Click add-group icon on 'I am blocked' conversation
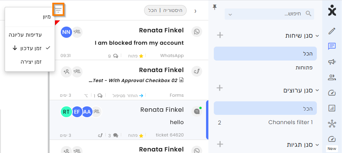 click(x=77, y=32)
